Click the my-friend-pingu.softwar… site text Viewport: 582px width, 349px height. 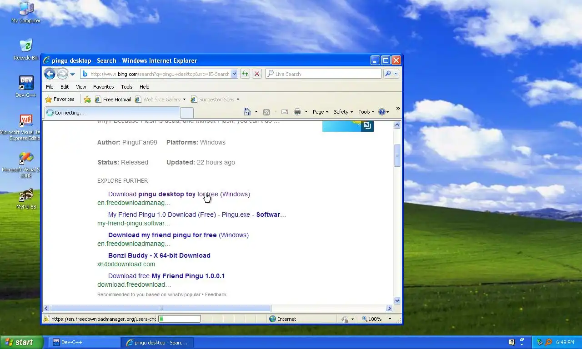(134, 223)
